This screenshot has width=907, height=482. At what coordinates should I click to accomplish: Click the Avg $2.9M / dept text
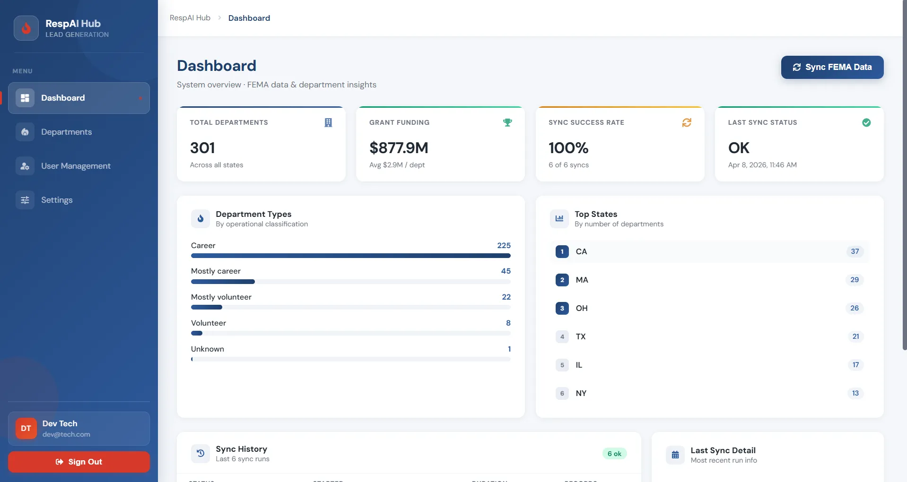tap(397, 165)
